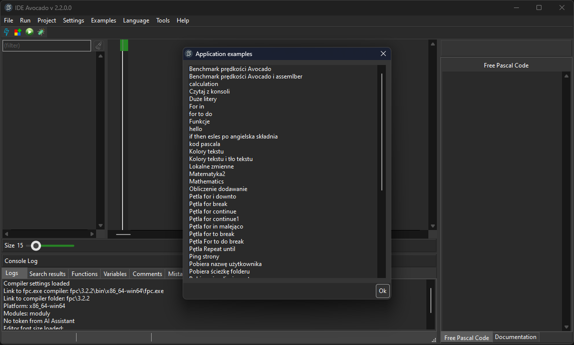The height and width of the screenshot is (345, 574).
Task: Click the Free Pascal Code panel scroll-up arrow
Action: (x=566, y=76)
